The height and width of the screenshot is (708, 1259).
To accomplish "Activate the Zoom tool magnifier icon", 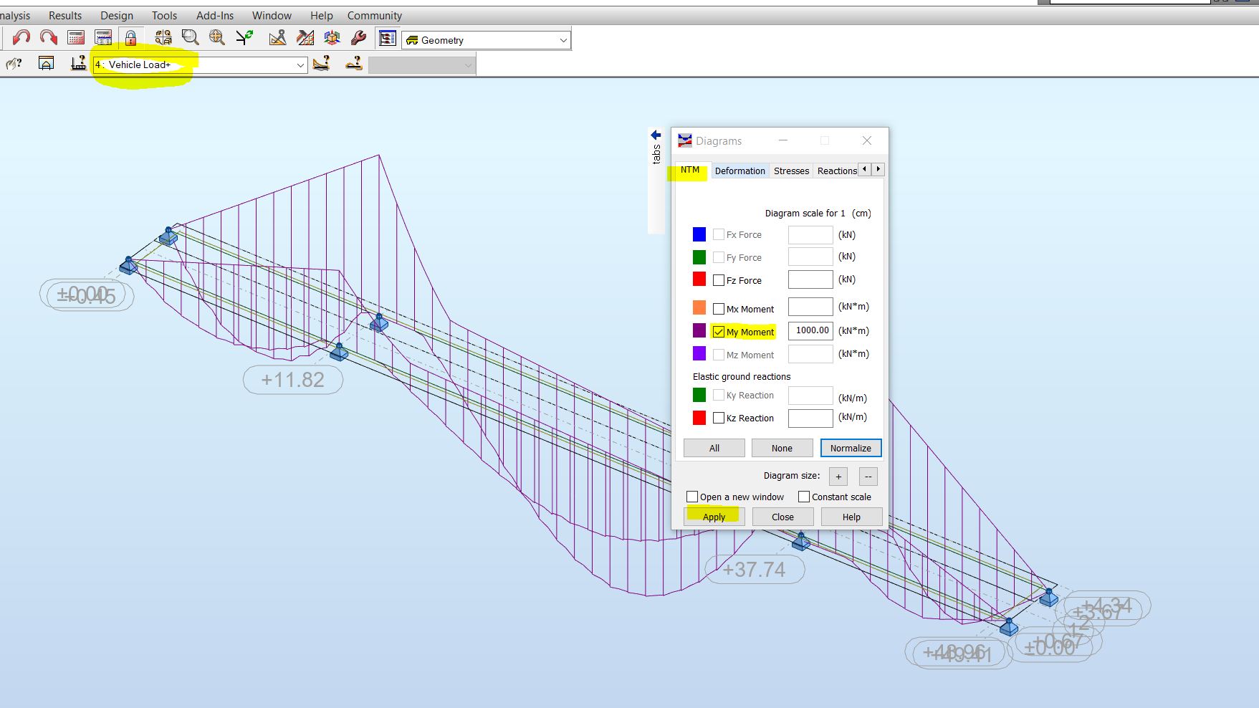I will coord(189,37).
